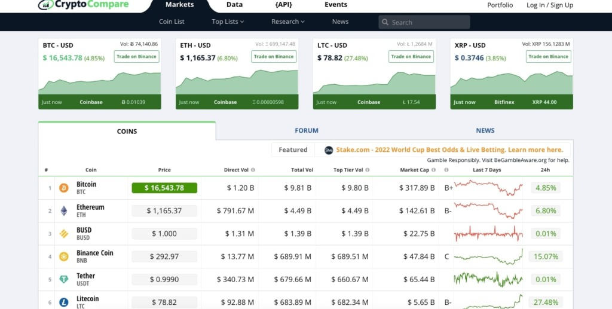Click the Bitcoin coin name
The height and width of the screenshot is (309, 612).
pos(86,184)
